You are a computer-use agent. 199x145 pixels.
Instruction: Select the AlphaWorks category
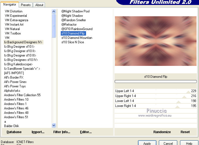click(12, 91)
